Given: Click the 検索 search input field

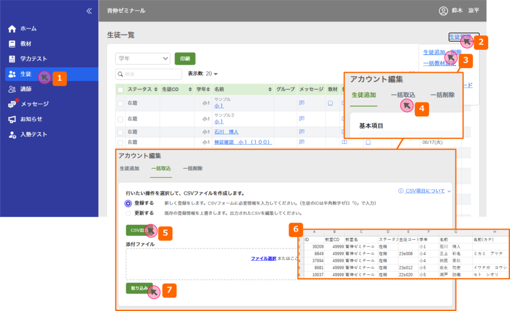Looking at the screenshot, I should [x=148, y=74].
